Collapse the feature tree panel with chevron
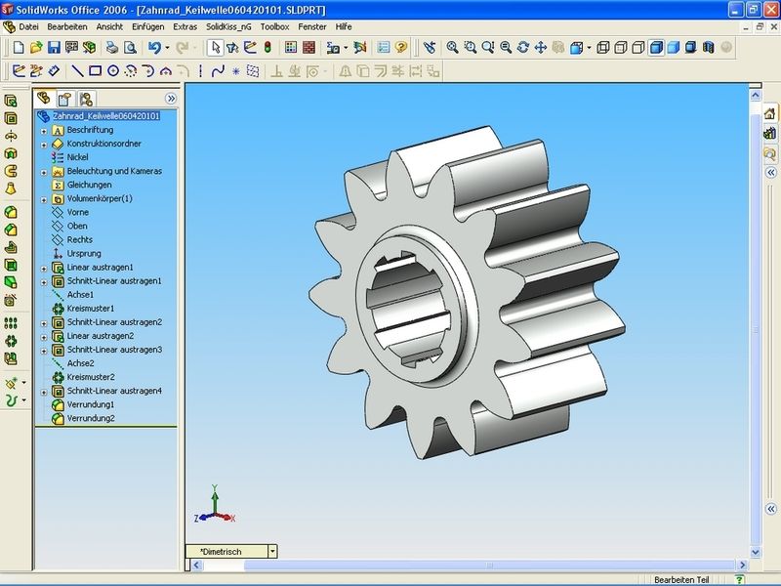Screen dimensions: 781x586 [171, 98]
